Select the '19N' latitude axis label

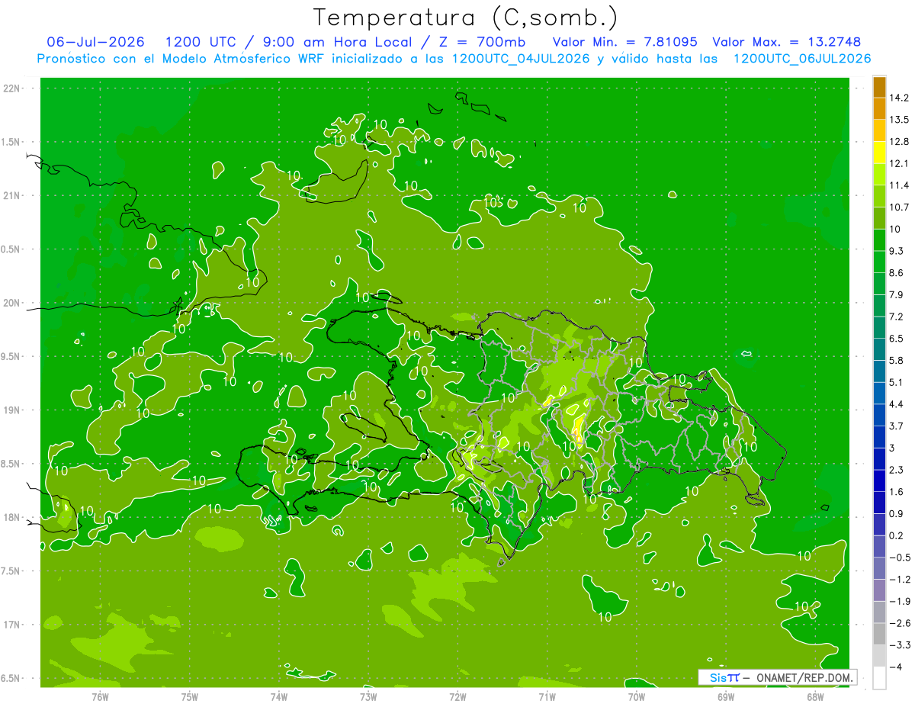click(x=11, y=410)
